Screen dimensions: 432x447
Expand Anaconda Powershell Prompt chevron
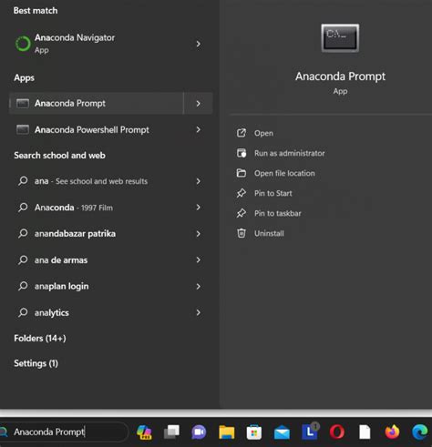click(198, 129)
